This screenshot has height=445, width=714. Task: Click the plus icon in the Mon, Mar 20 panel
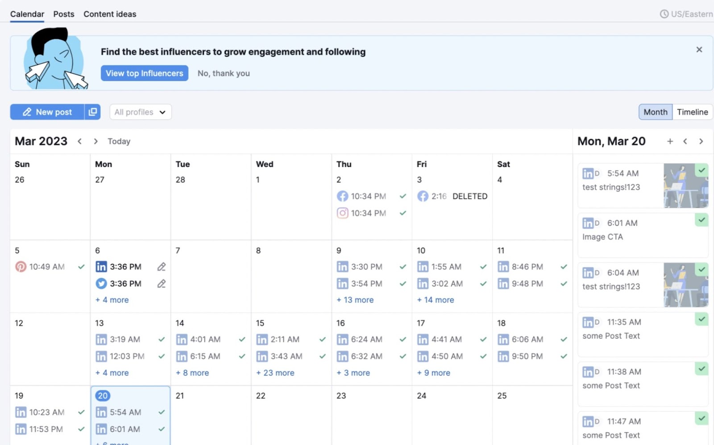click(670, 141)
